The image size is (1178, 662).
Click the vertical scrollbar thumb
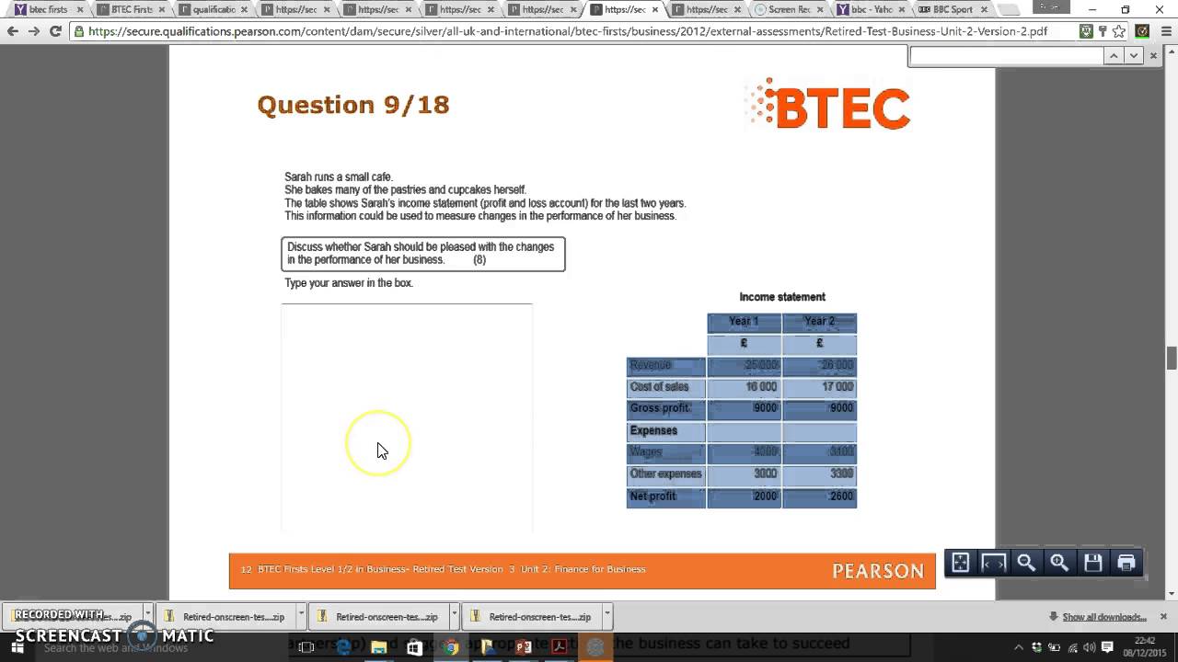point(1172,358)
